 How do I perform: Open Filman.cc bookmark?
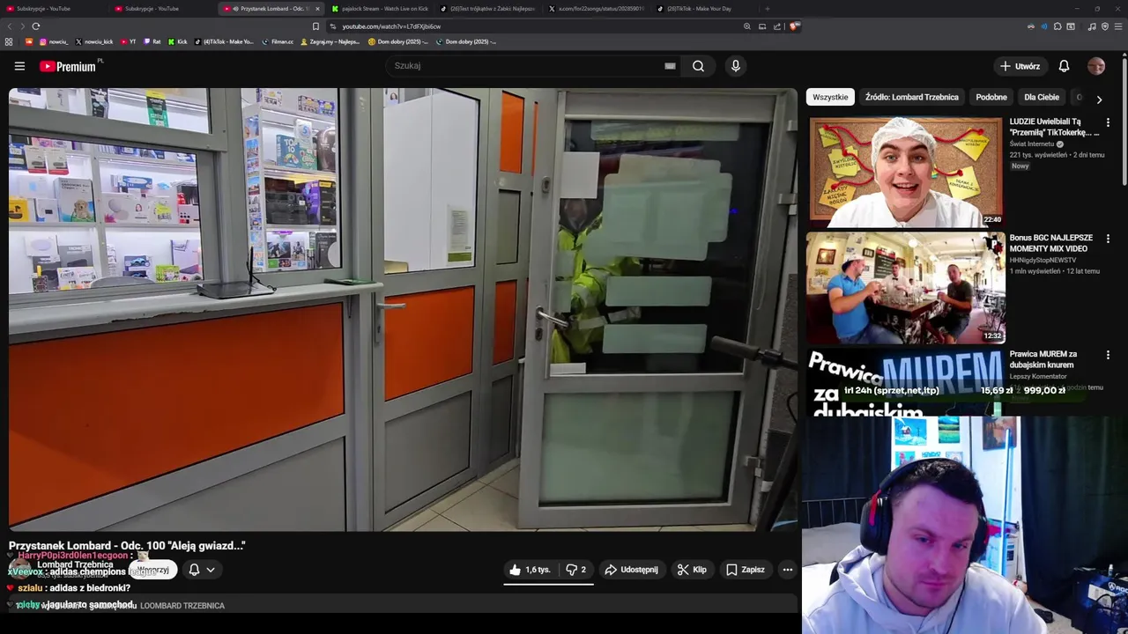(278, 41)
